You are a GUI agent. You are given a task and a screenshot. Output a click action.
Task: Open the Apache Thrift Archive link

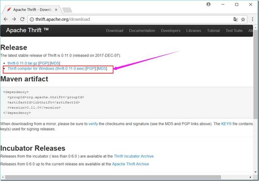tap(131, 164)
